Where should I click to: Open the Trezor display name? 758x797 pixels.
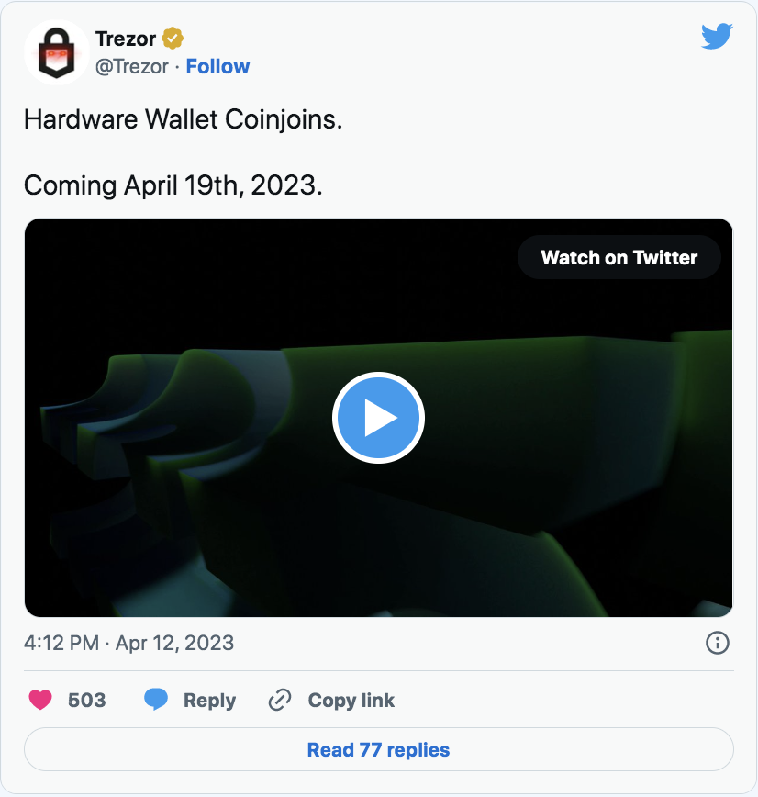tap(126, 39)
